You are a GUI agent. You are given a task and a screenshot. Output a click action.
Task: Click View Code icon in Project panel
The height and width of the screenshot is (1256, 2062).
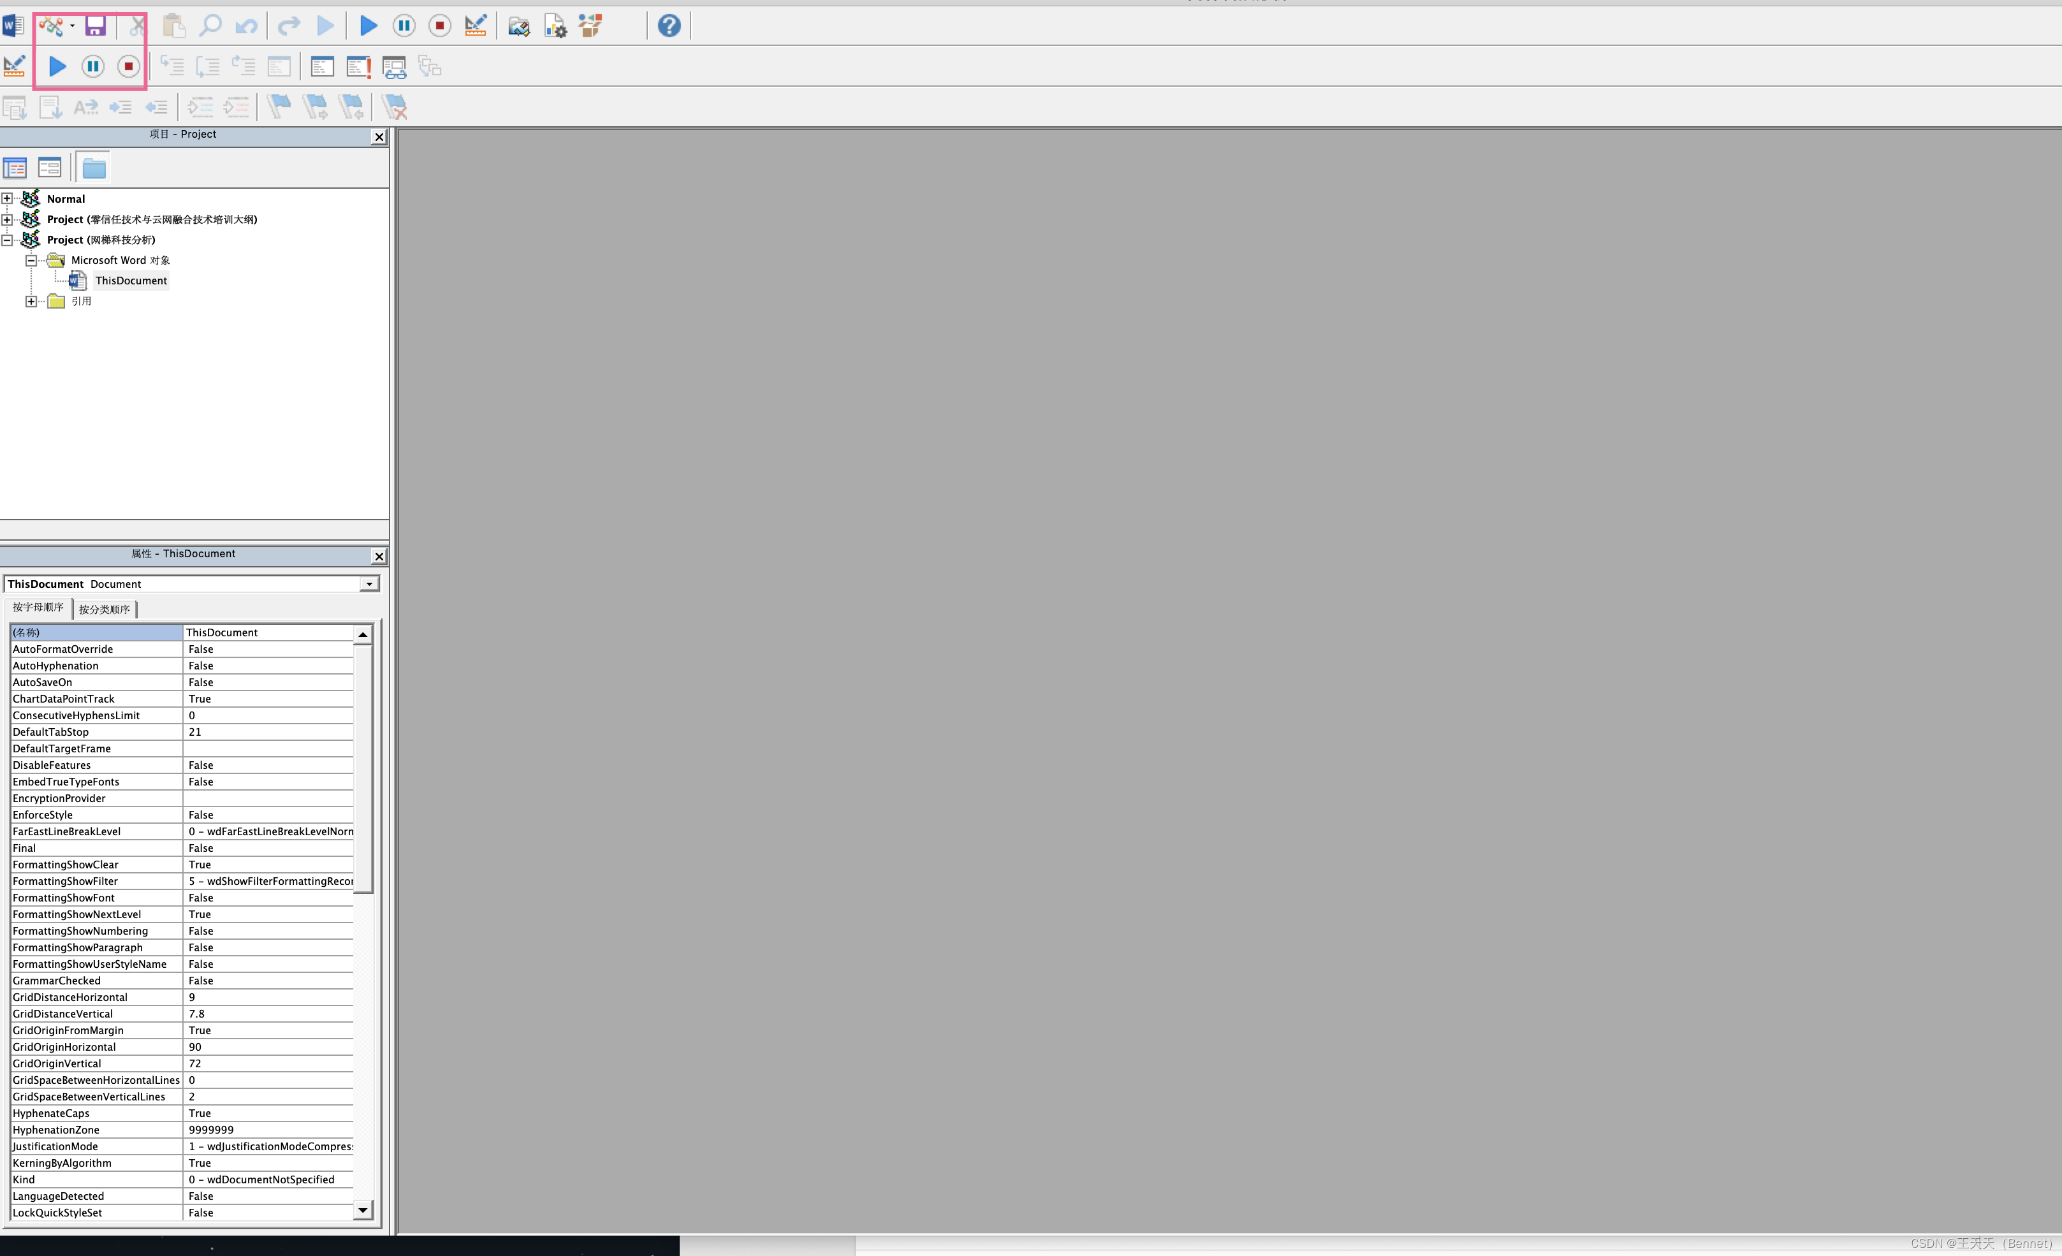[15, 168]
